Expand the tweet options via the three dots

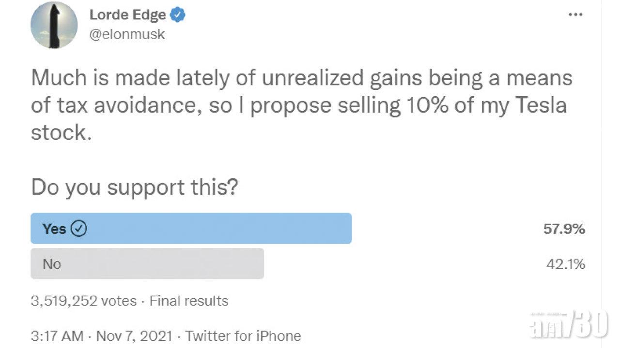[x=575, y=14]
